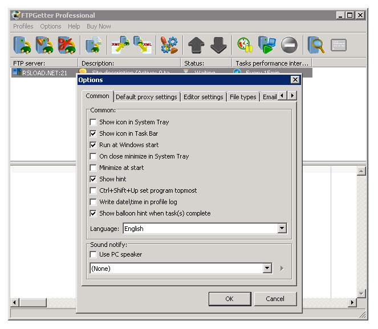Open the Options menu in main window
This screenshot has width=378, height=329.
pos(51,26)
